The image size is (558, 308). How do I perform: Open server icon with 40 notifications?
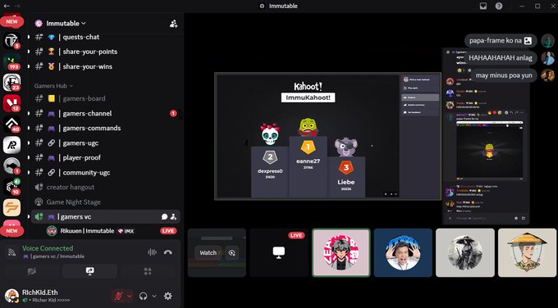(x=11, y=125)
